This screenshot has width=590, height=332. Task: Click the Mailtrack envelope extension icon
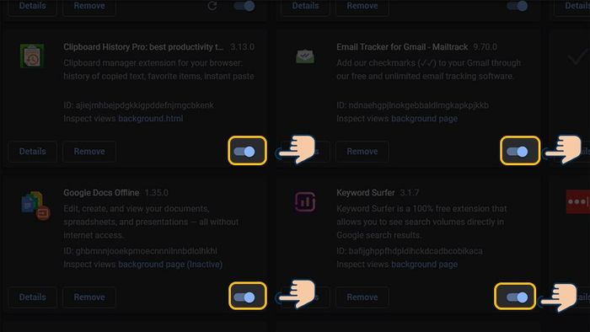305,56
